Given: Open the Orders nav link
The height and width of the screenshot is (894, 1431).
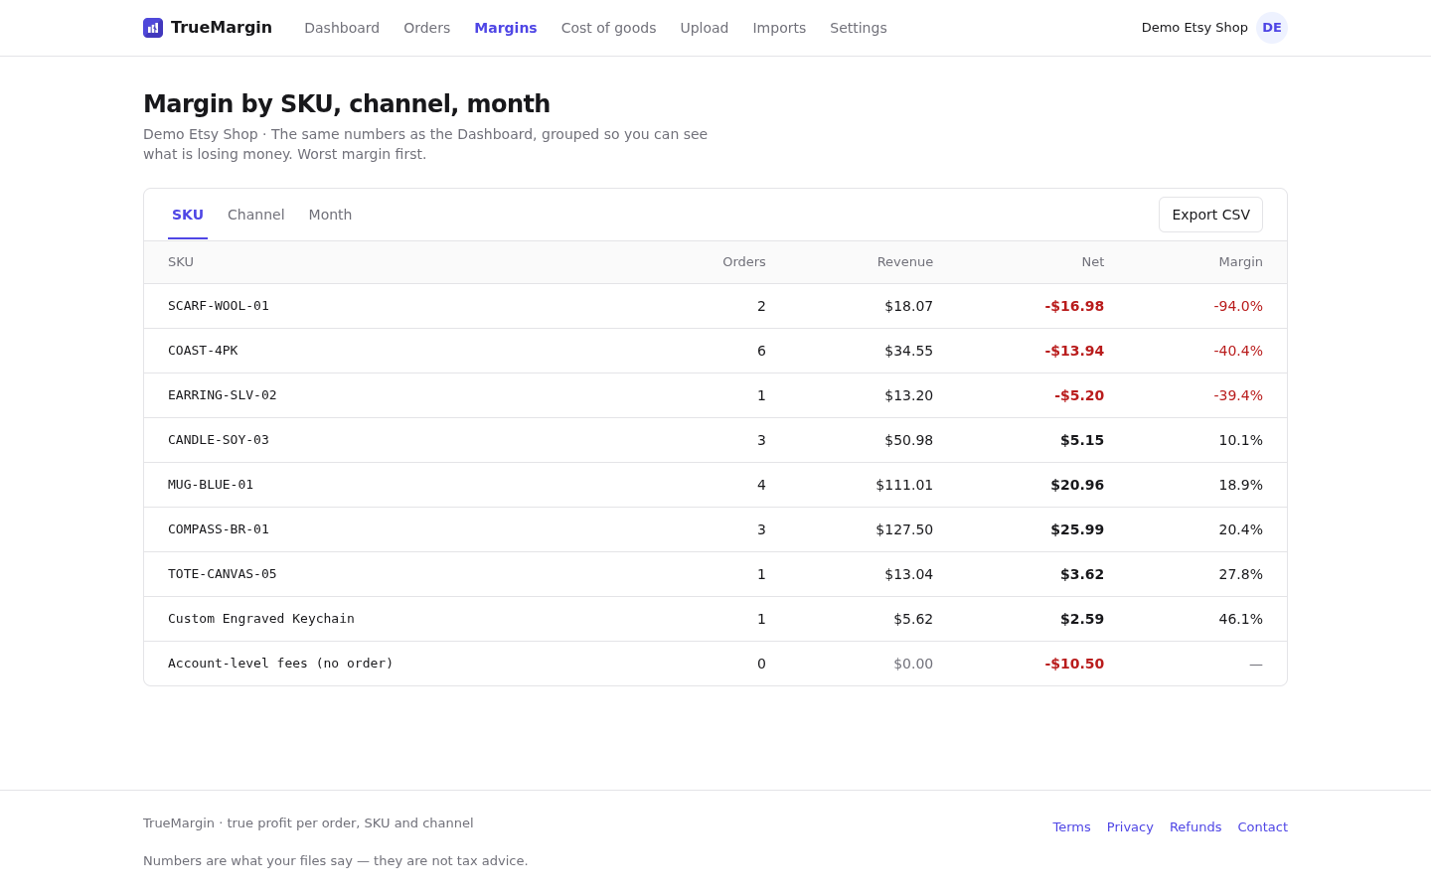Looking at the screenshot, I should 426,28.
